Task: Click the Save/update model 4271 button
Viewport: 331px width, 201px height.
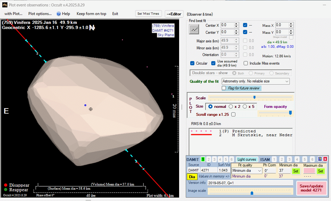Action: (311, 188)
